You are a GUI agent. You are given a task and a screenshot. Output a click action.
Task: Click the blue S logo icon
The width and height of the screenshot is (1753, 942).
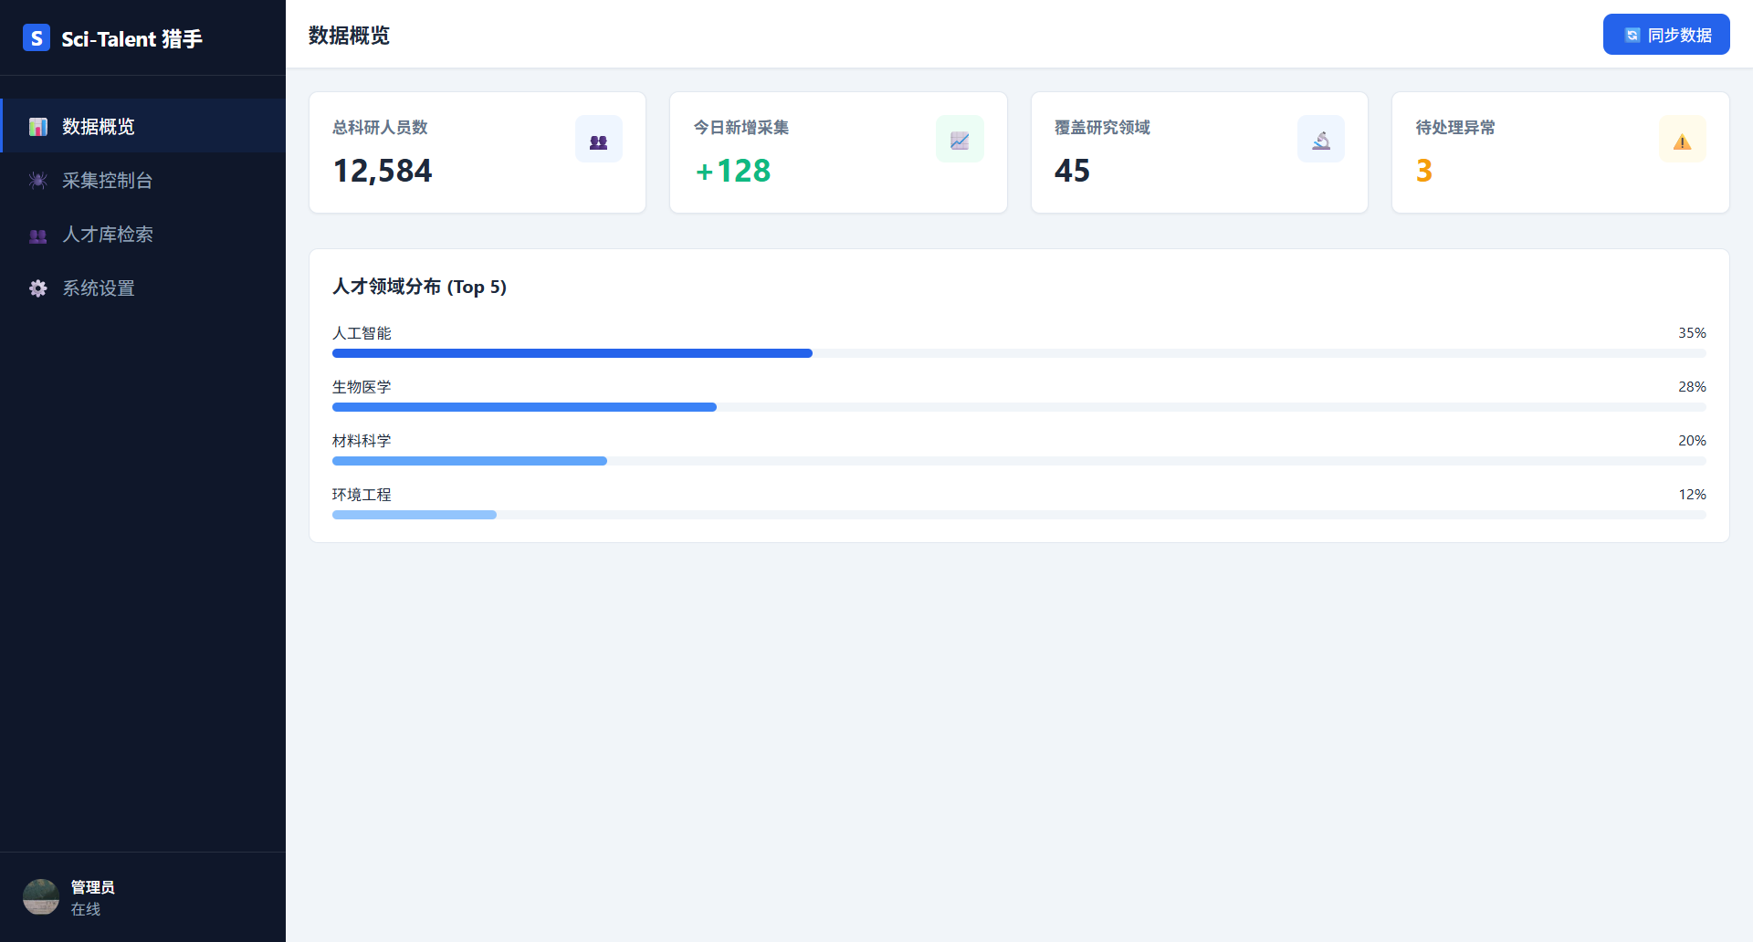pos(37,37)
